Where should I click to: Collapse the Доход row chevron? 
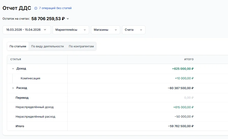13,69
